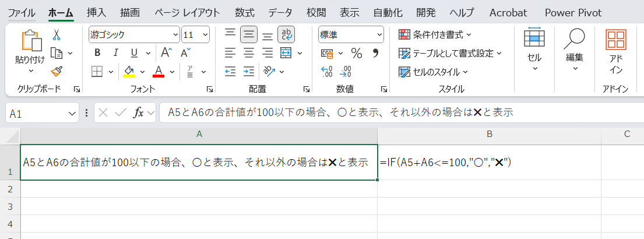Switch to the 数式 tab
644x239 pixels.
point(245,13)
